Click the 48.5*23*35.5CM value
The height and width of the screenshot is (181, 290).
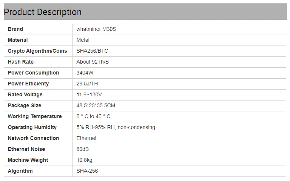coord(96,105)
